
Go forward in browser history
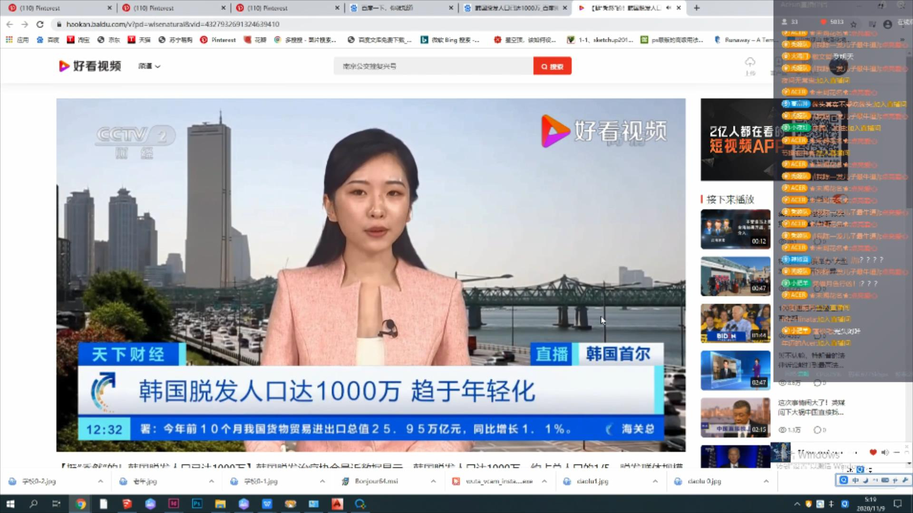tap(25, 24)
